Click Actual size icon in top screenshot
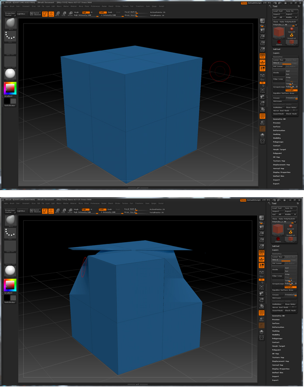This screenshot has width=304, height=389. [x=263, y=43]
